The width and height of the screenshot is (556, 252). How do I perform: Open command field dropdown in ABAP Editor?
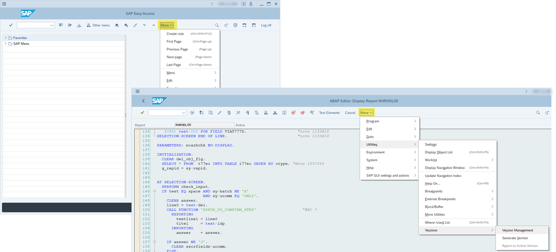[183, 113]
